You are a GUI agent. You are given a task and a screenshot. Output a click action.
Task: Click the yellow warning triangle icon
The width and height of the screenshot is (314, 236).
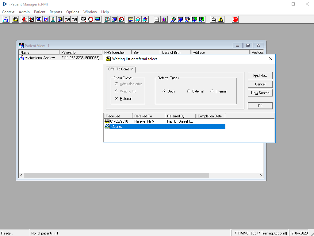(x=221, y=19)
